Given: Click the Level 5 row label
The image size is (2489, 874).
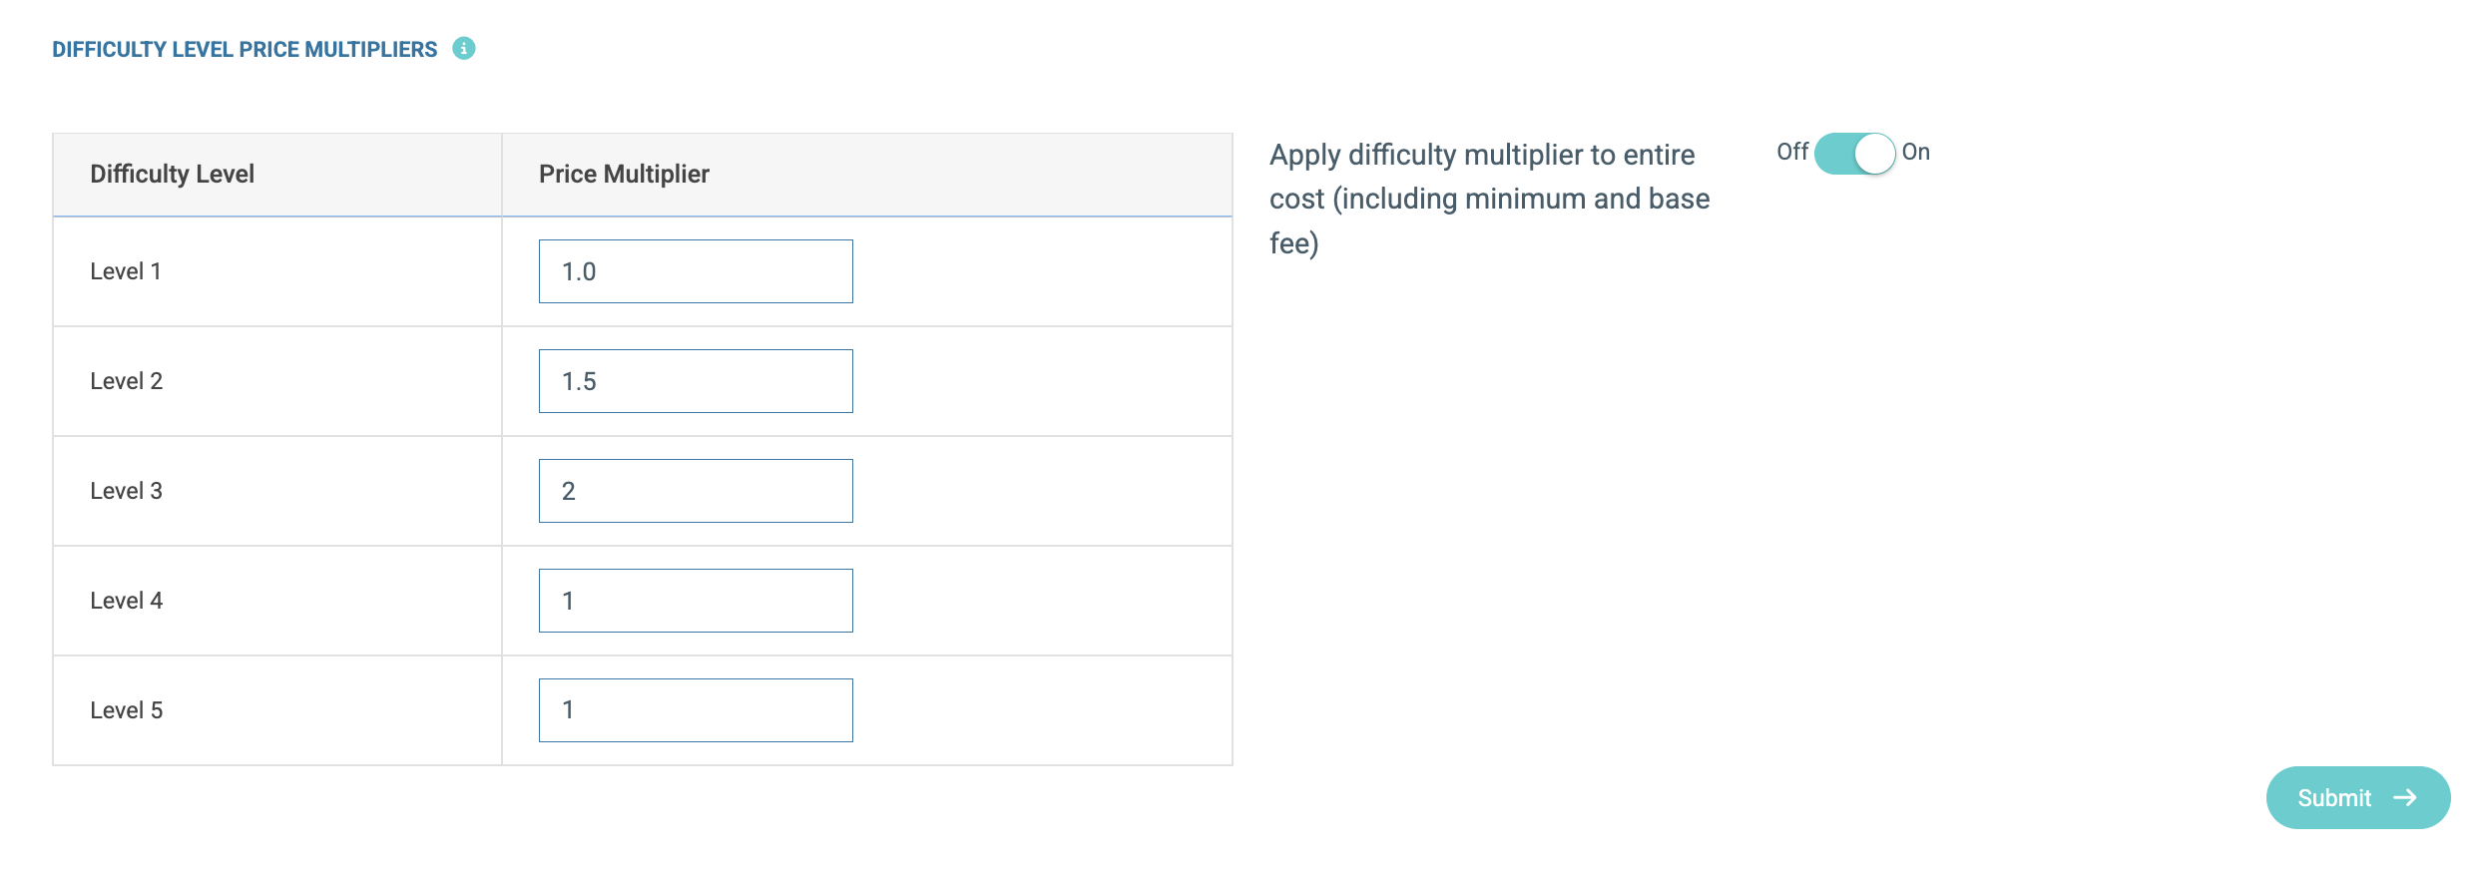Looking at the screenshot, I should [126, 710].
